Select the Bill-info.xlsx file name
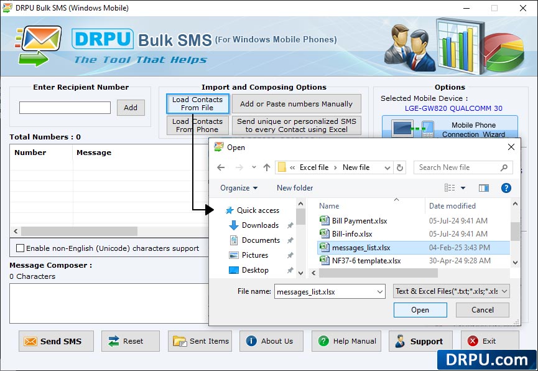Screen dimensions: 538x371 point(352,234)
